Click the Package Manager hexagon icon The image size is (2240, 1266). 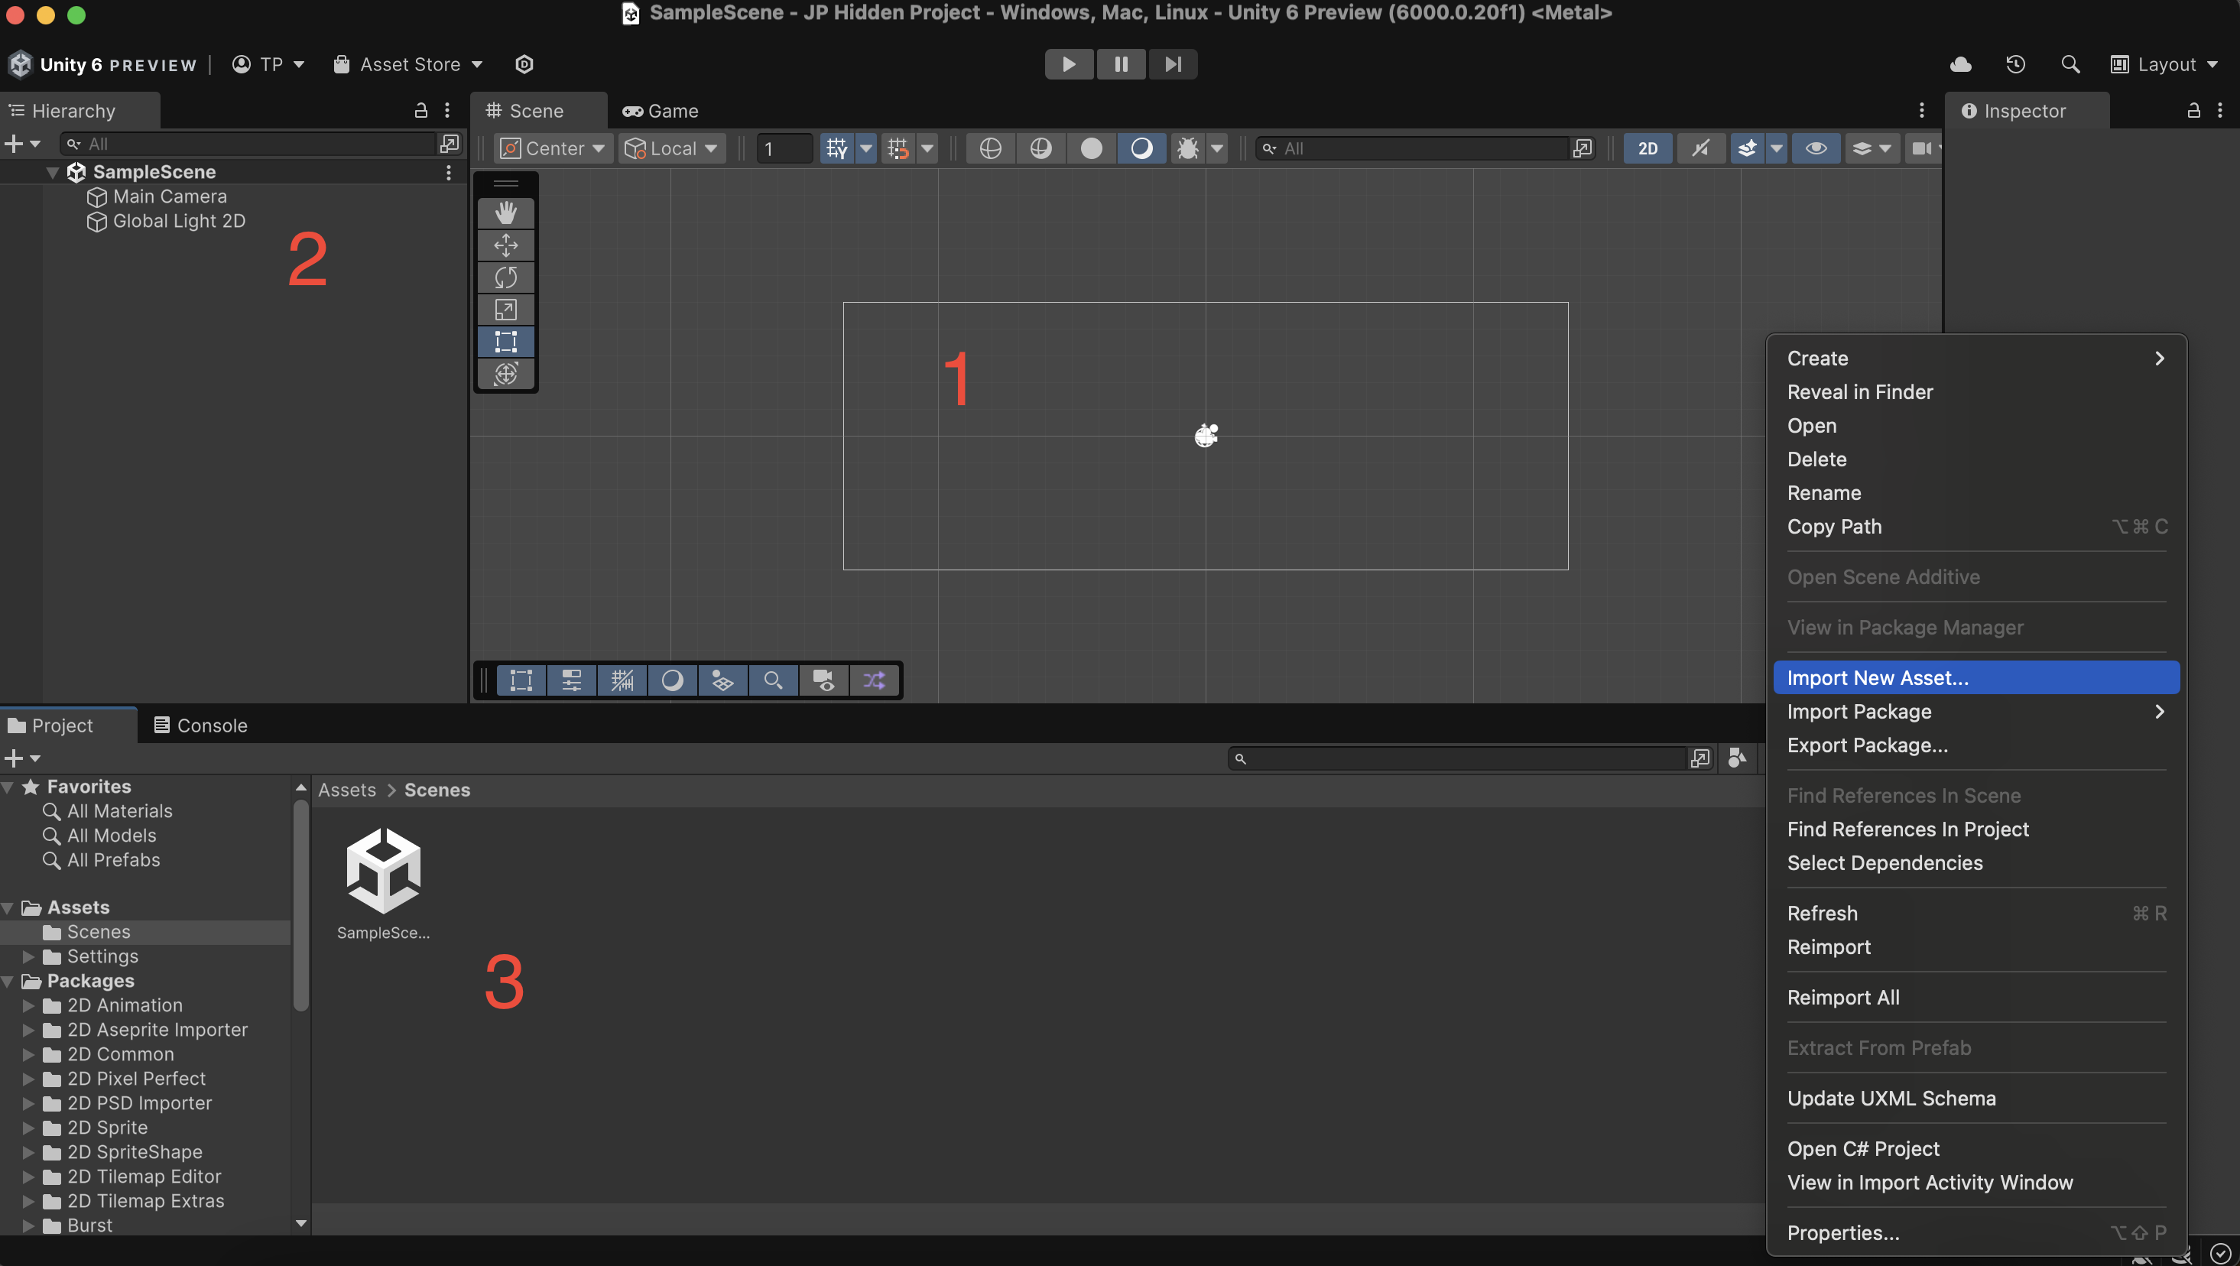(524, 64)
